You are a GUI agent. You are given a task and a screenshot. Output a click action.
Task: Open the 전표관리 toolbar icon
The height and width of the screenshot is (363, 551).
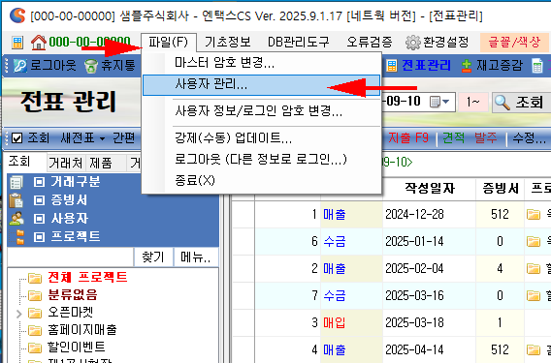(392, 66)
